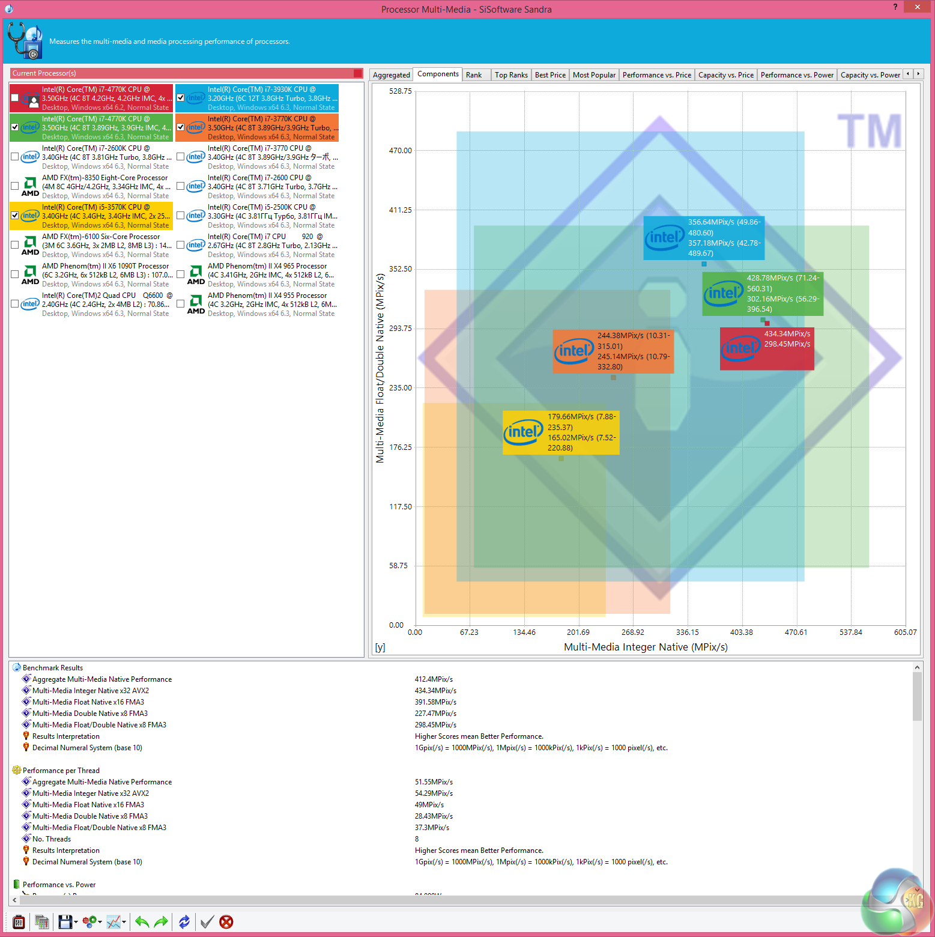Click the red square in Current Processor(s) header

358,73
